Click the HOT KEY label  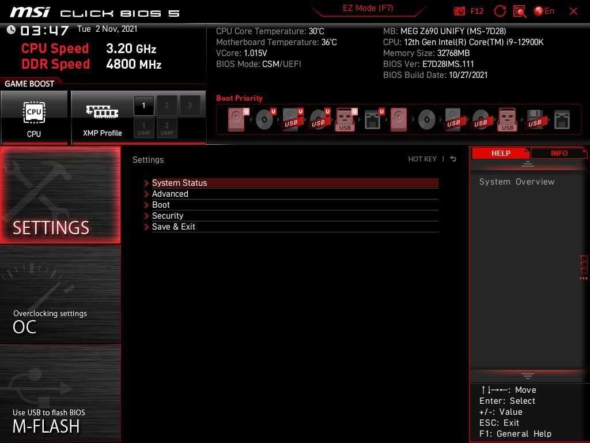pos(422,159)
